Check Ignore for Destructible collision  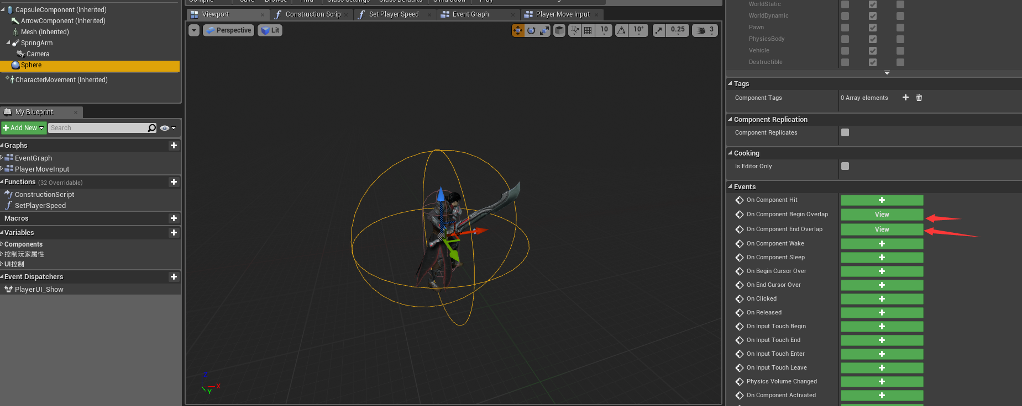845,62
